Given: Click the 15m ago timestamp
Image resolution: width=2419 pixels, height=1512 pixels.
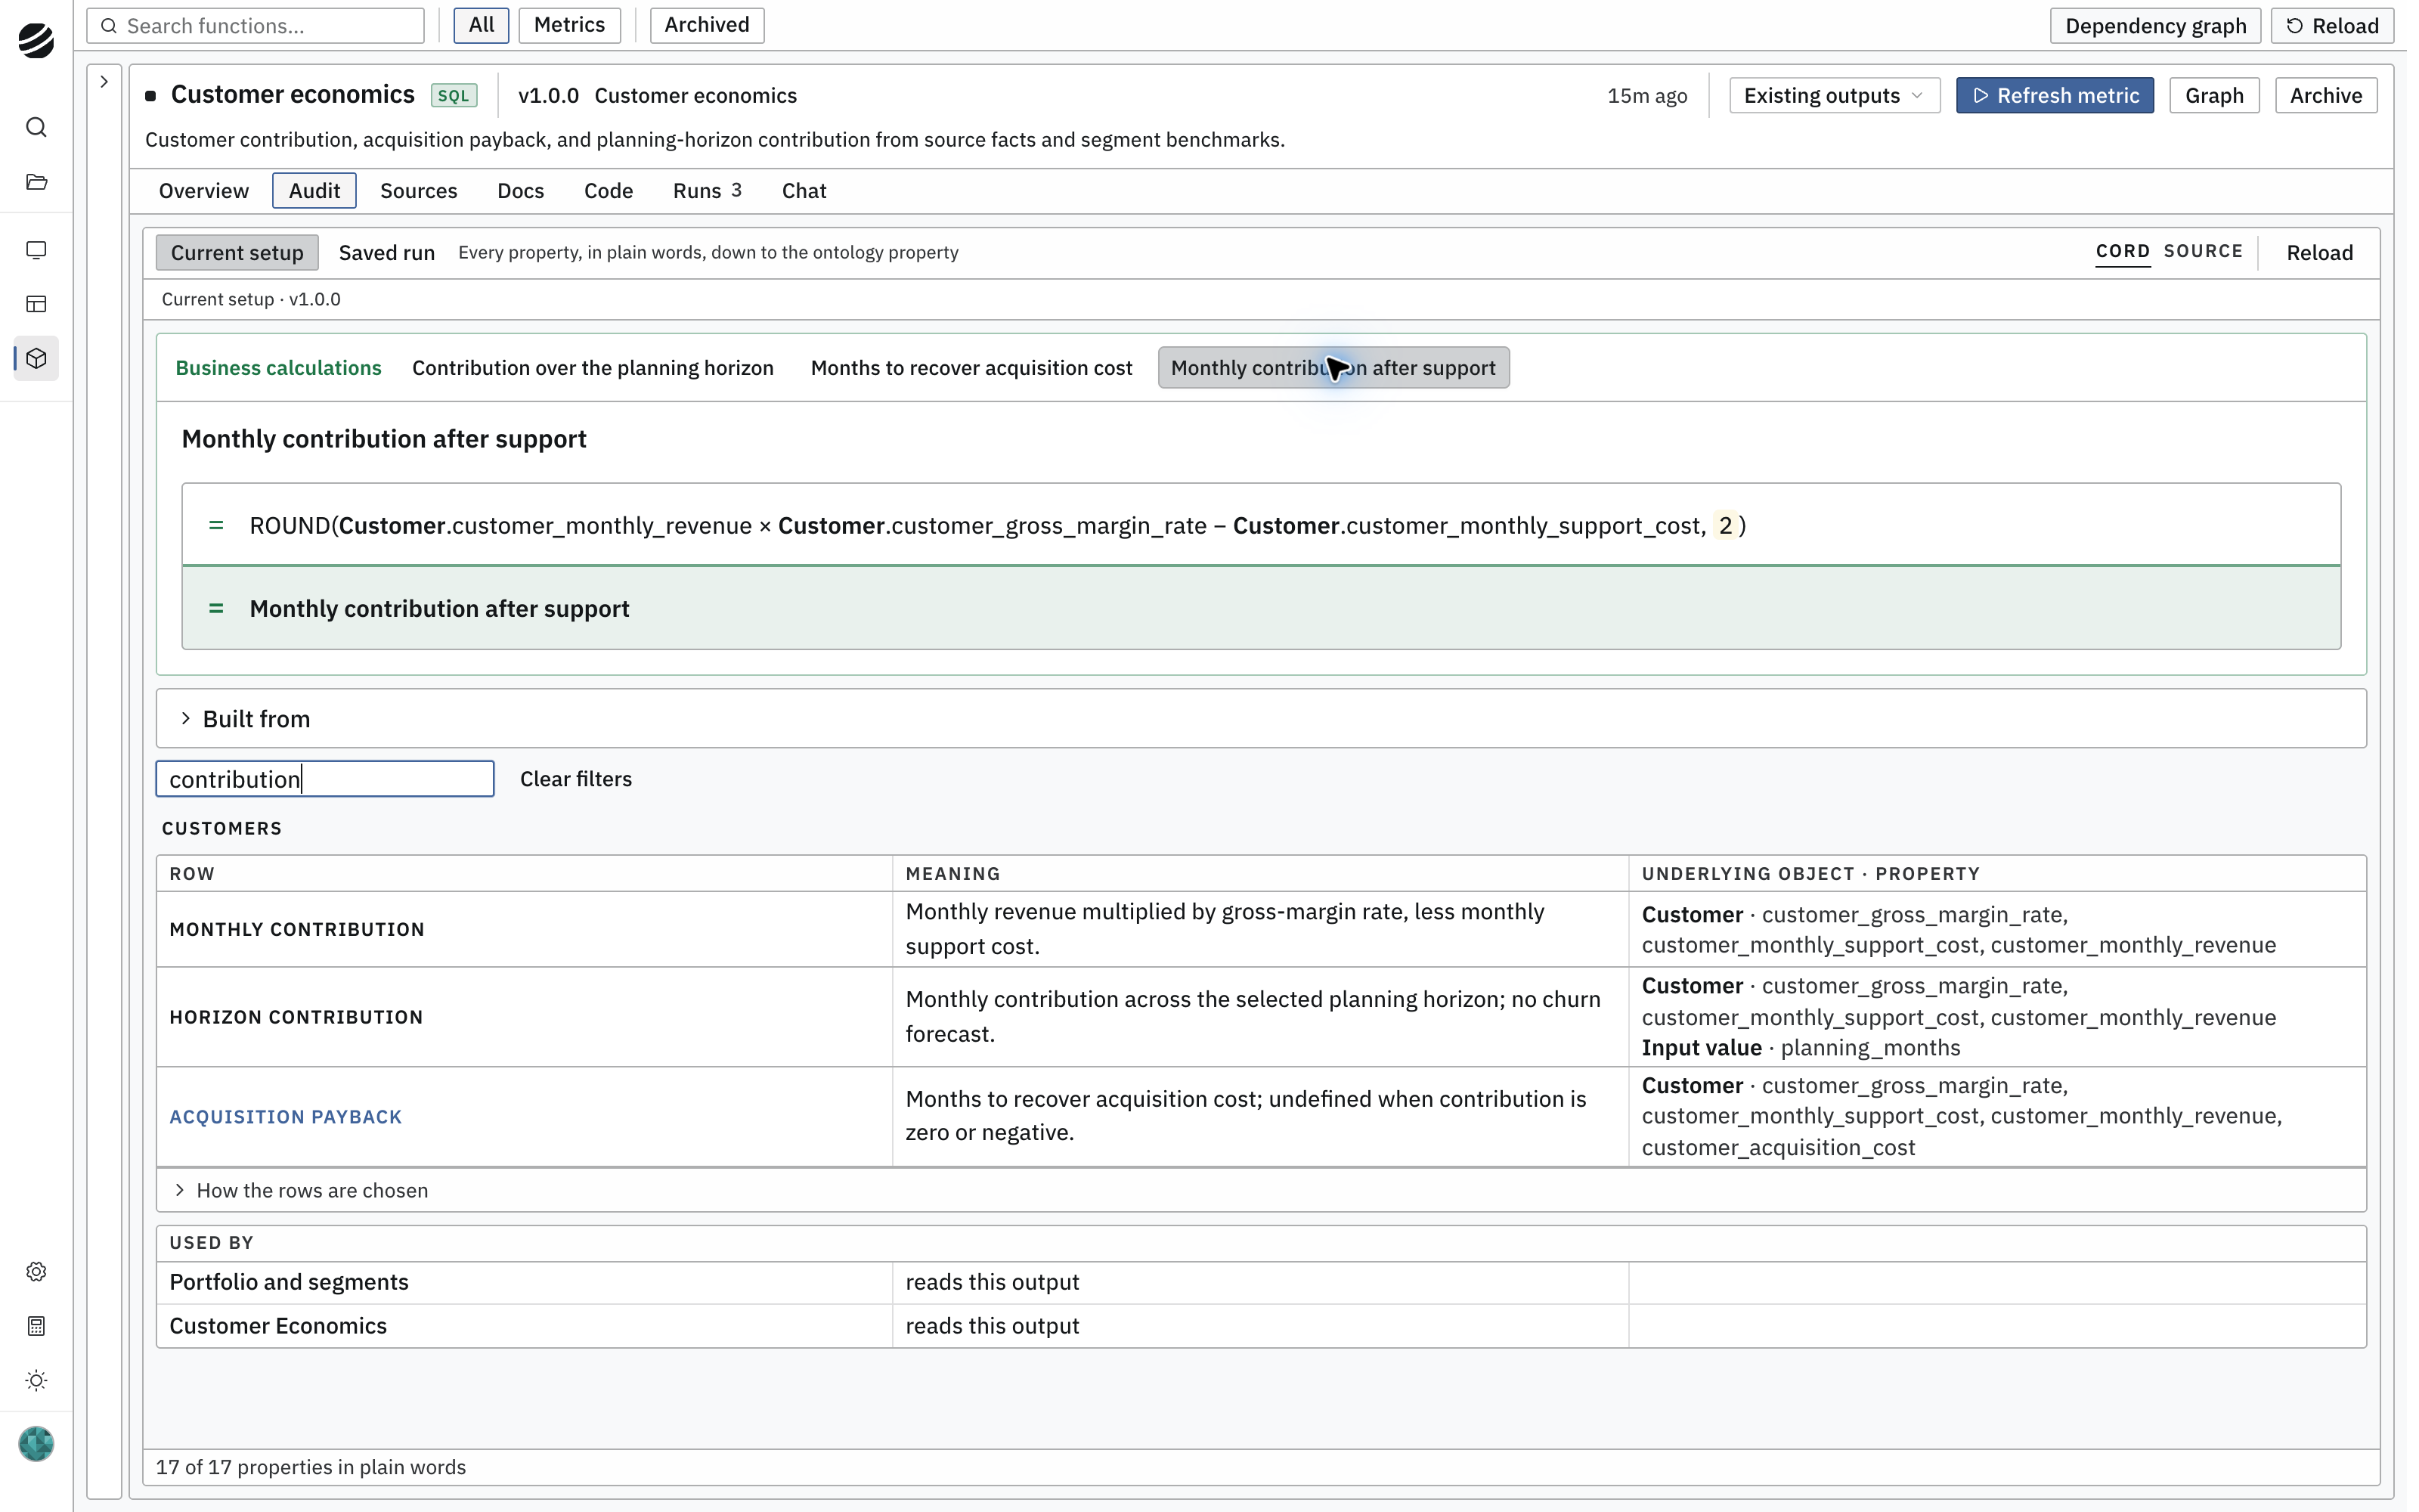Looking at the screenshot, I should (x=1647, y=96).
